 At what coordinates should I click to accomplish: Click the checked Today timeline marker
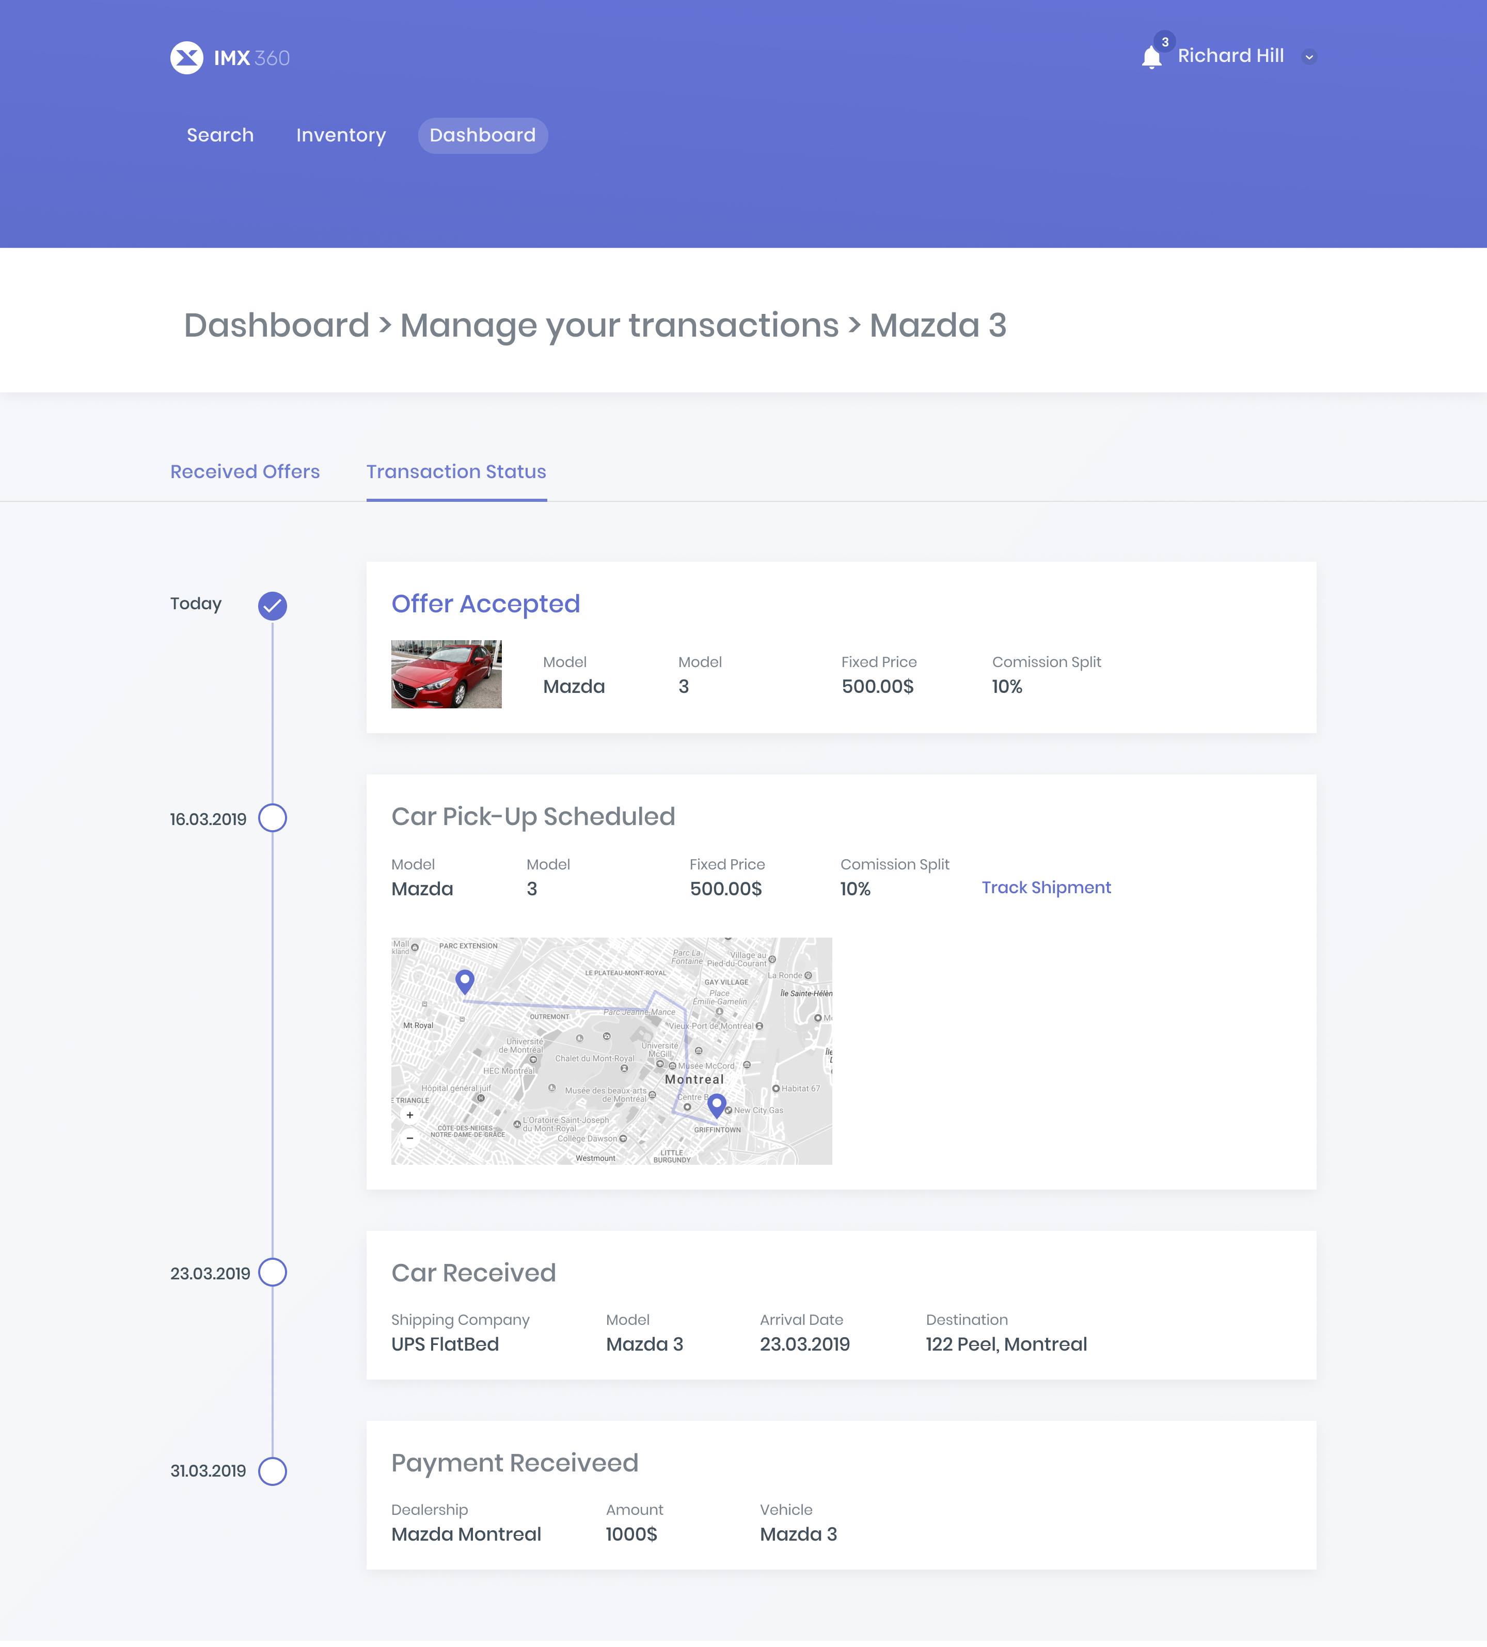[x=272, y=606]
